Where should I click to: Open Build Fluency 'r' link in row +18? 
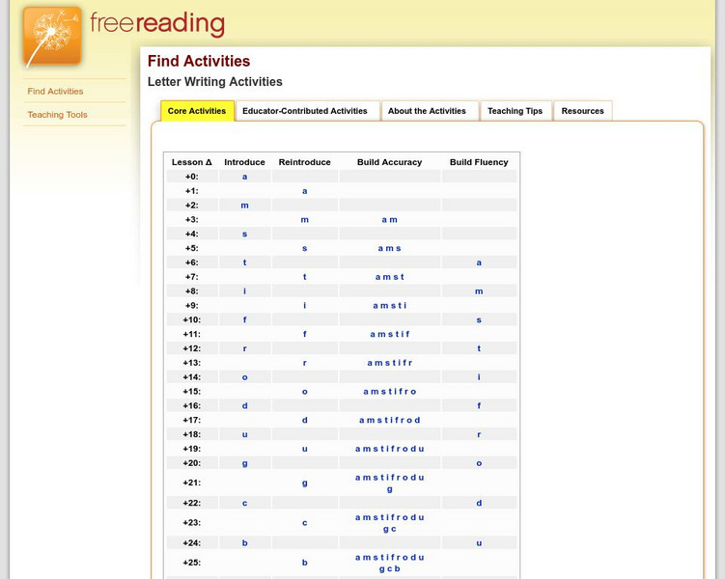point(479,434)
